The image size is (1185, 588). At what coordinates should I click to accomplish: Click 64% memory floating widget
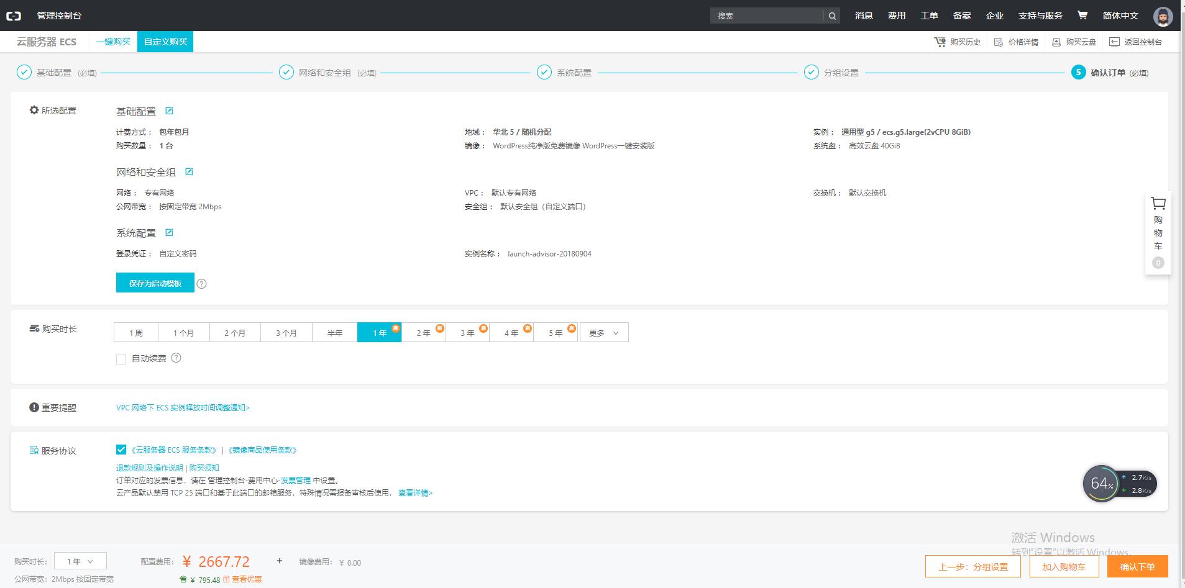[x=1101, y=484]
